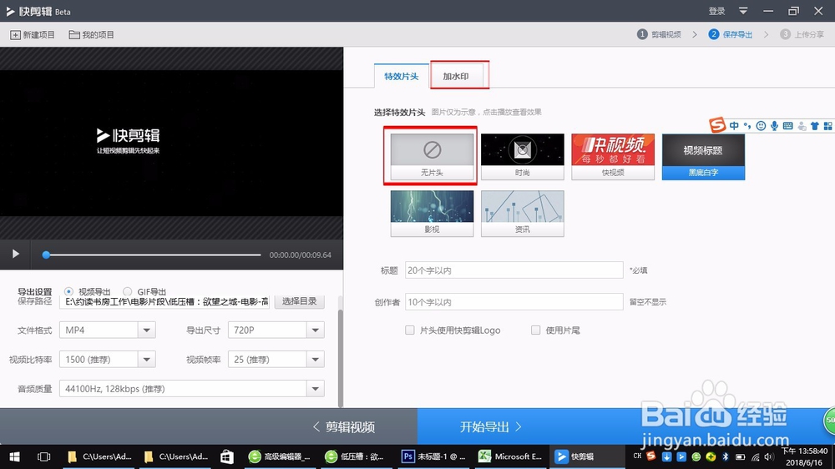Switch to 特效片头 tab
The width and height of the screenshot is (835, 469).
click(402, 76)
